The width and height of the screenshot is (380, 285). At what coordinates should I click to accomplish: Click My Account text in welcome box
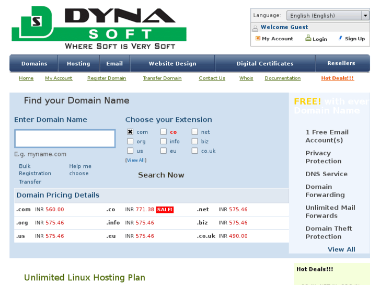278,39
